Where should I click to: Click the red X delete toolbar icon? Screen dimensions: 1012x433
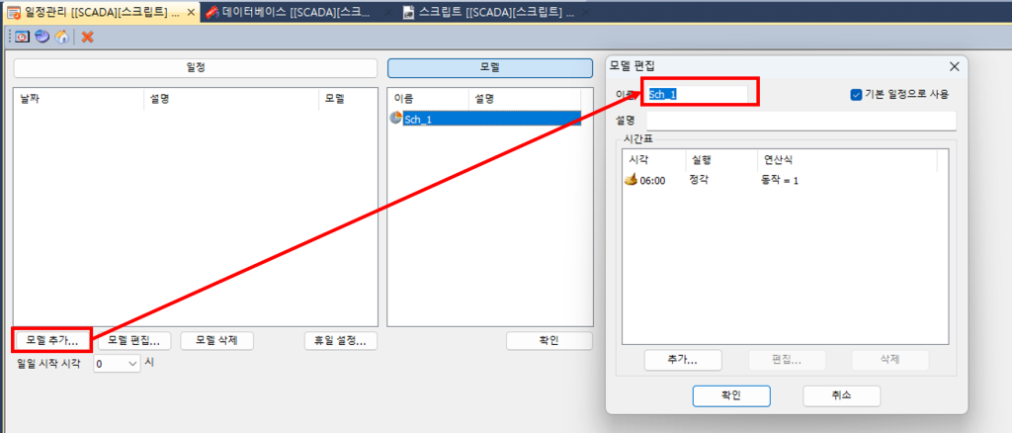click(x=87, y=37)
